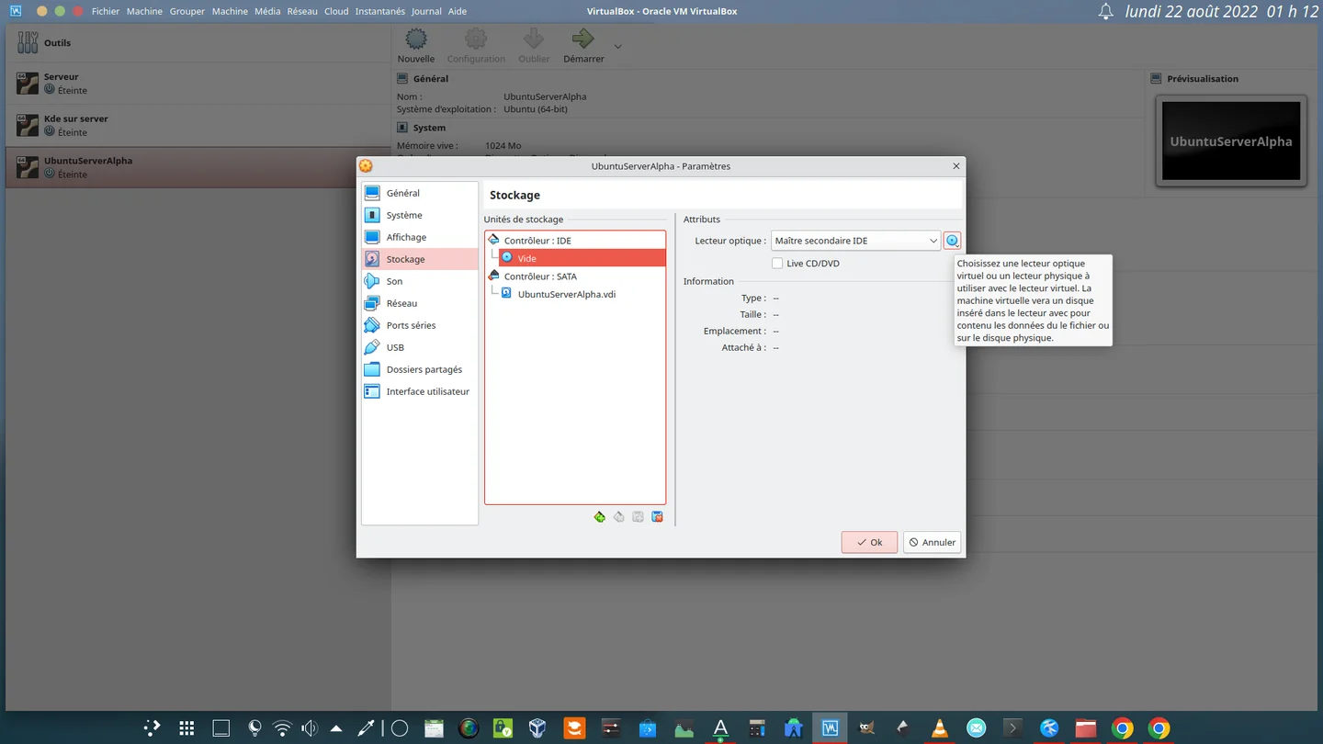Open Système page in settings sidebar
Image resolution: width=1323 pixels, height=744 pixels.
(x=420, y=215)
